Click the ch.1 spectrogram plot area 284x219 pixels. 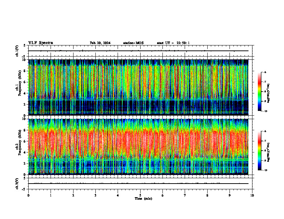[138, 87]
